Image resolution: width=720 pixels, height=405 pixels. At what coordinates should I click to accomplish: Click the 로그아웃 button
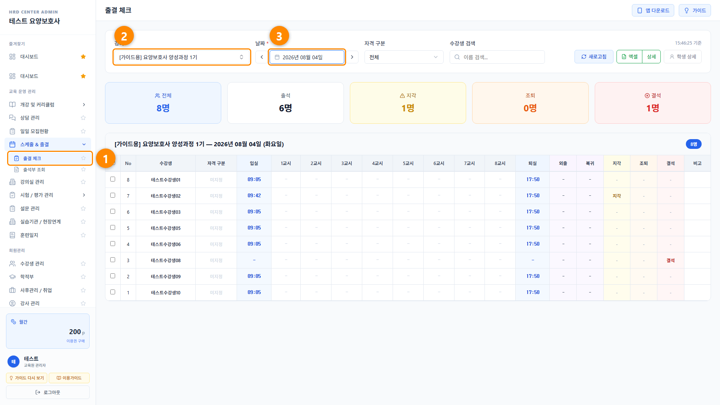(x=48, y=392)
